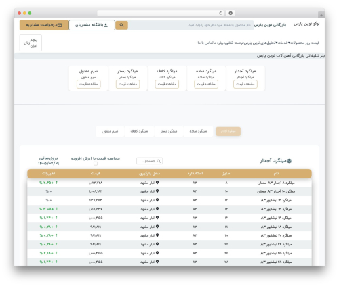Click the magnifier icon inside the جستجو box

159,161
